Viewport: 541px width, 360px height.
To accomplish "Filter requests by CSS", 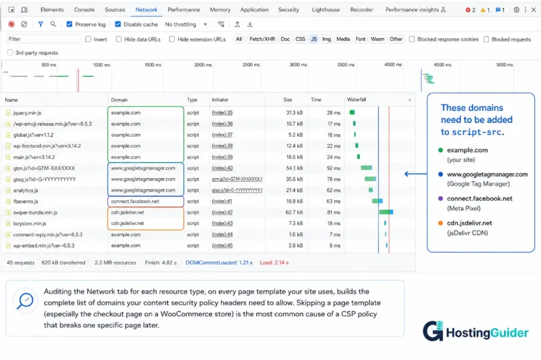I will 300,39.
